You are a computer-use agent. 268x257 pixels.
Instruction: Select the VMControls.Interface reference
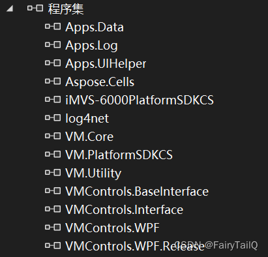tap(125, 210)
